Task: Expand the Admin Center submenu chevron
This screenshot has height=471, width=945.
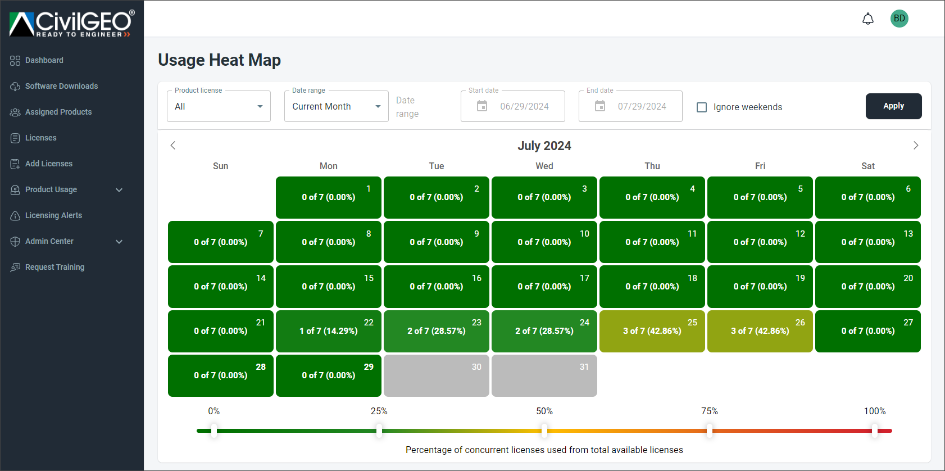Action: pyautogui.click(x=119, y=241)
